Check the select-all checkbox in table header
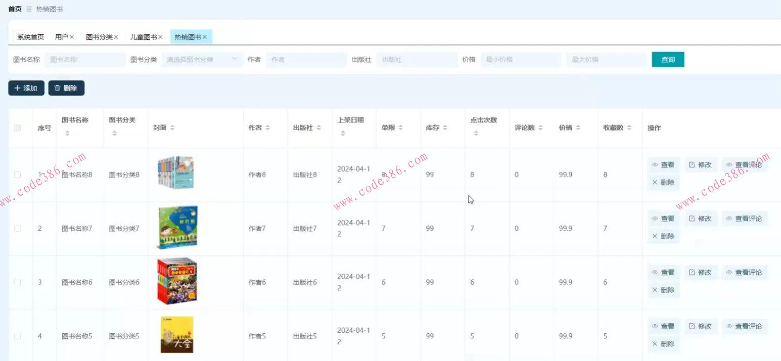 18,128
